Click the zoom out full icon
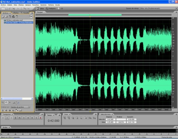Image resolution: width=178 pixels, height=139 pixels. [73, 118]
